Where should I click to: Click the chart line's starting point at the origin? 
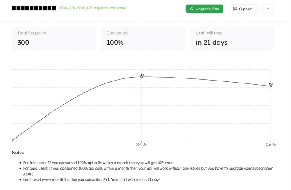click(x=12, y=141)
